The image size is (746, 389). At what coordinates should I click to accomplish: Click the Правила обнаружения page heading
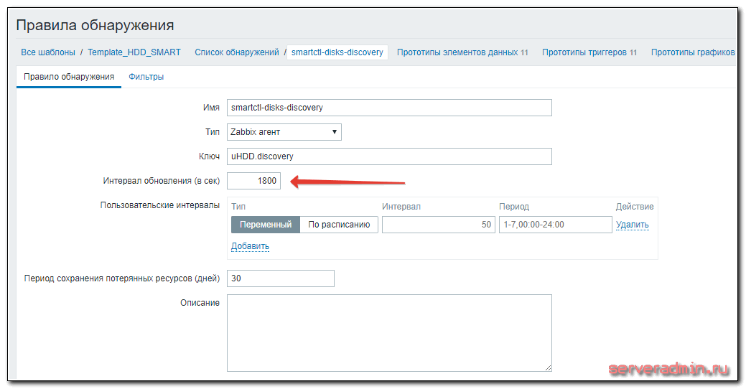tap(95, 24)
